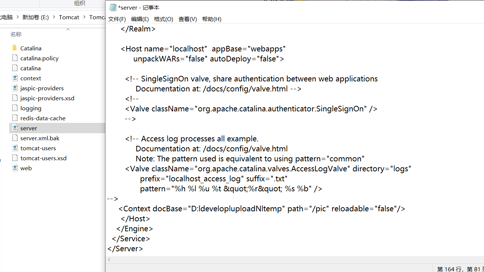Click the context XML file icon

pos(15,78)
